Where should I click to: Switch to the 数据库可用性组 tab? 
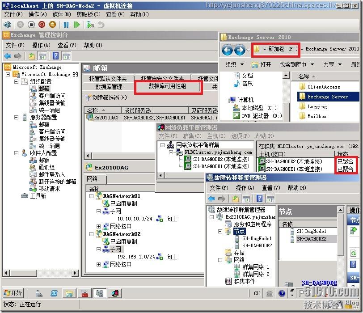(x=167, y=86)
